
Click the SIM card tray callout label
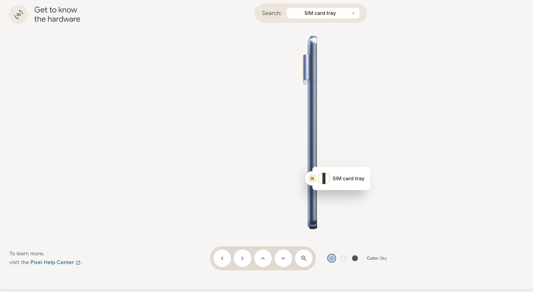click(x=348, y=179)
